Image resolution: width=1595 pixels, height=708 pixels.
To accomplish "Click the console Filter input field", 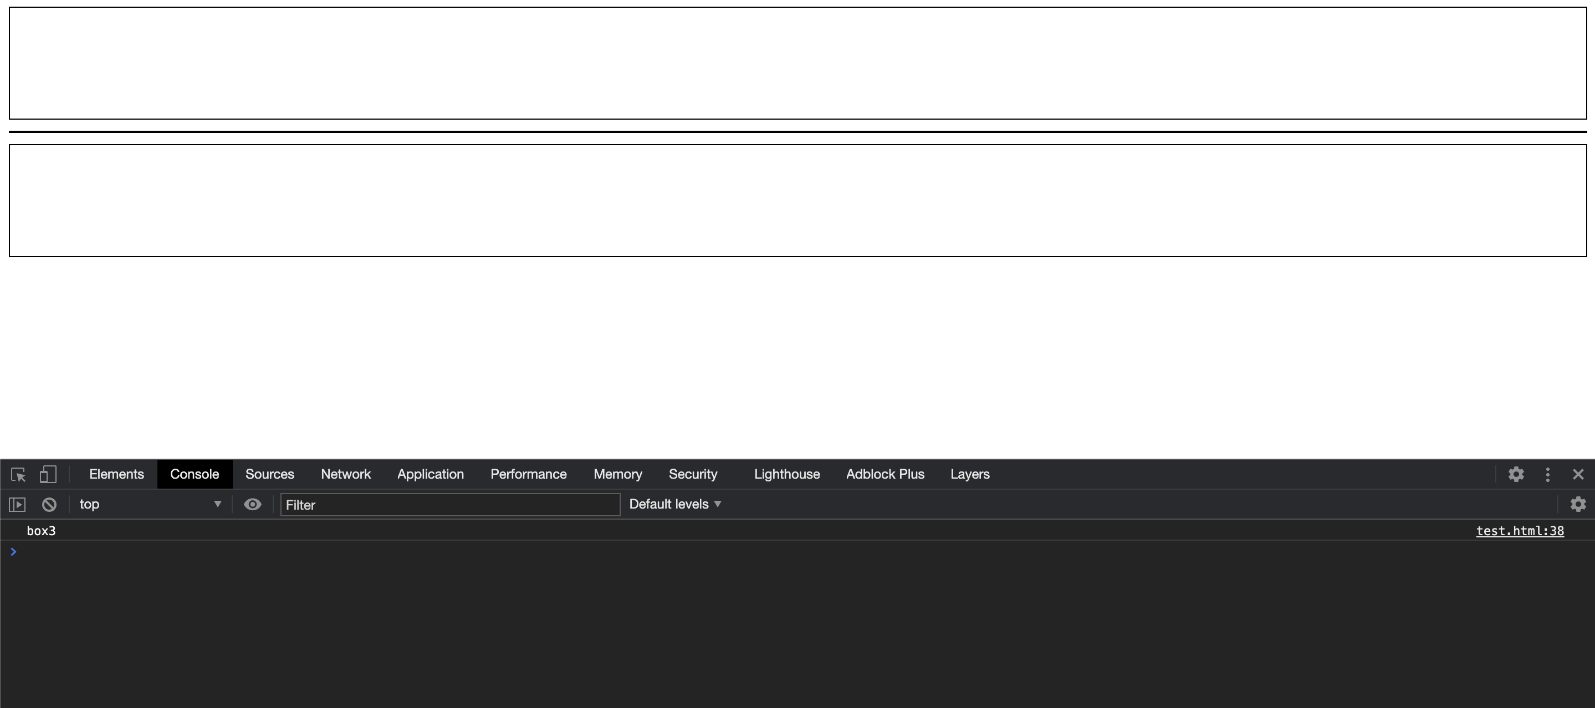I will coord(449,505).
